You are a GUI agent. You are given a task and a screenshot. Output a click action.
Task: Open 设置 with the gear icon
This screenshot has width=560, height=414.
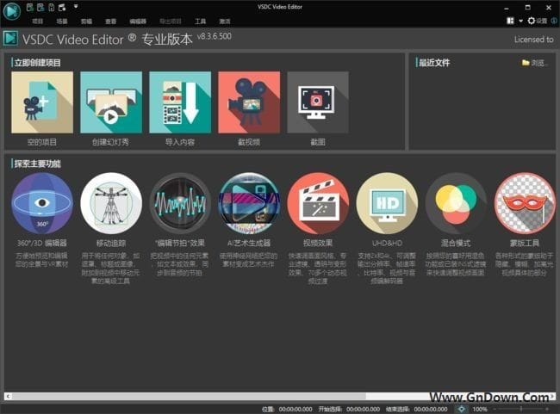point(537,21)
